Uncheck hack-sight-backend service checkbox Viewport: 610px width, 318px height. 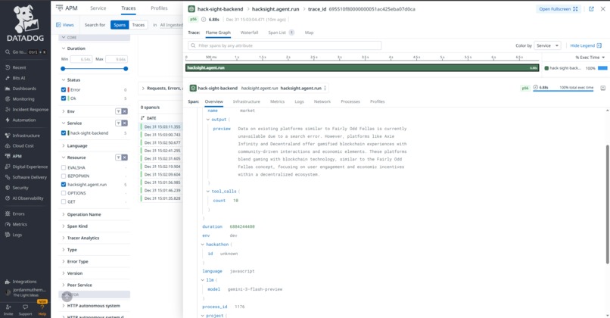click(x=64, y=132)
